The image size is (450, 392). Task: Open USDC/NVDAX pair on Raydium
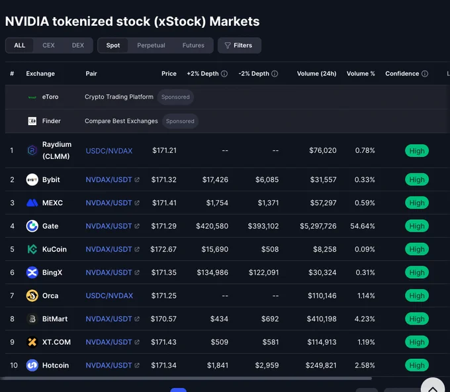tap(109, 151)
